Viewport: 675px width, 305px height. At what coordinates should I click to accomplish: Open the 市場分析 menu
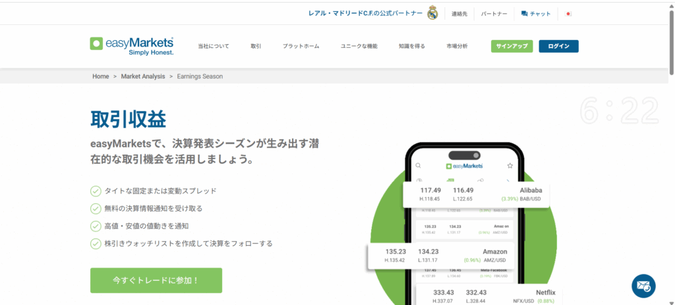[x=457, y=47]
